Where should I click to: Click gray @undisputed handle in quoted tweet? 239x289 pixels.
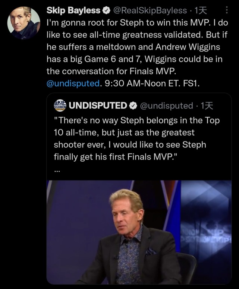coord(166,105)
